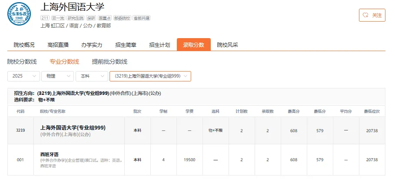
Task: Click 20738 in the 3219 group row
Action: 372,130
